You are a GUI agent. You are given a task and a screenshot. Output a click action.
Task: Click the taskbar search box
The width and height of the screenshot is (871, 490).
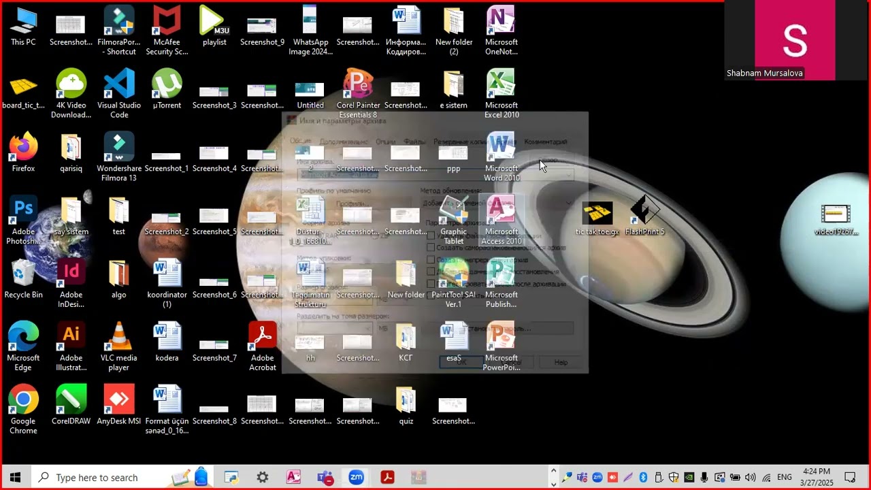click(122, 477)
